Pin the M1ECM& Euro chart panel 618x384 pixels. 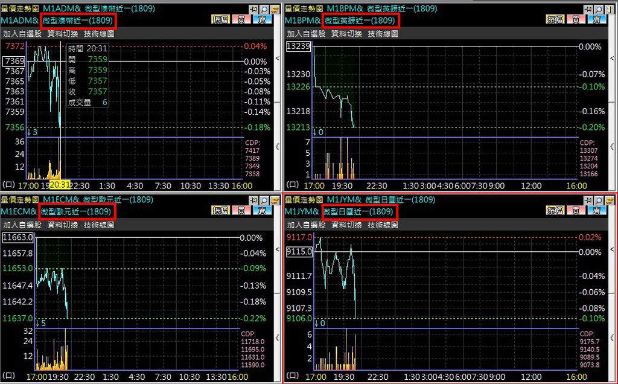coord(253,200)
